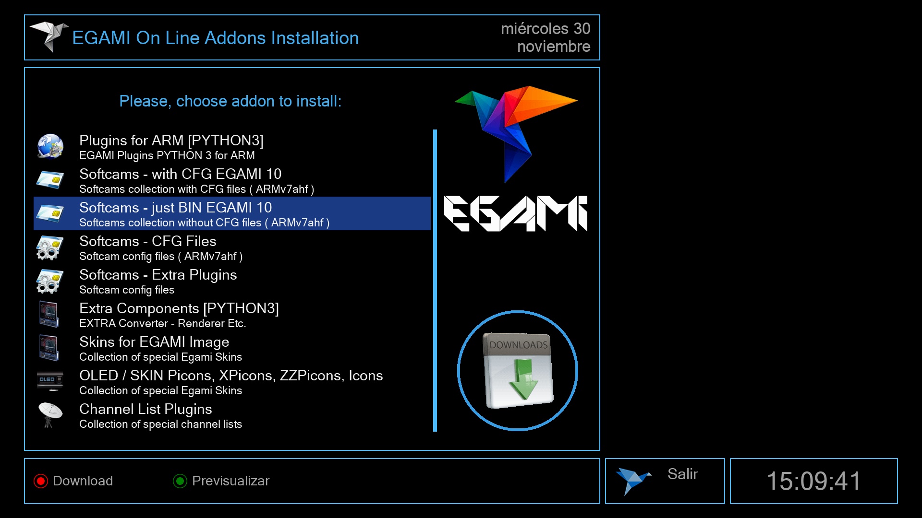Select Plugins for ARM [PYTHON3] entry
The width and height of the screenshot is (922, 518).
click(171, 141)
